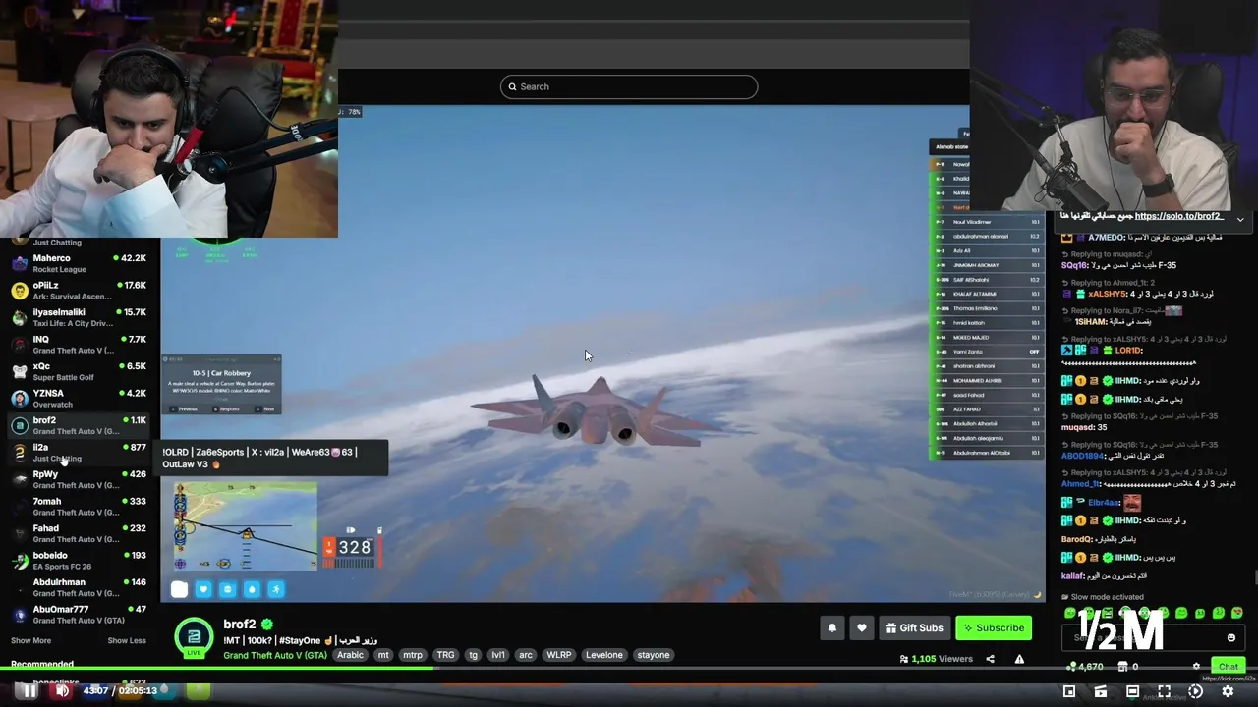Screen dimensions: 1258x707
Task: Open YZNSA Overwatch stream
Action: click(x=79, y=399)
